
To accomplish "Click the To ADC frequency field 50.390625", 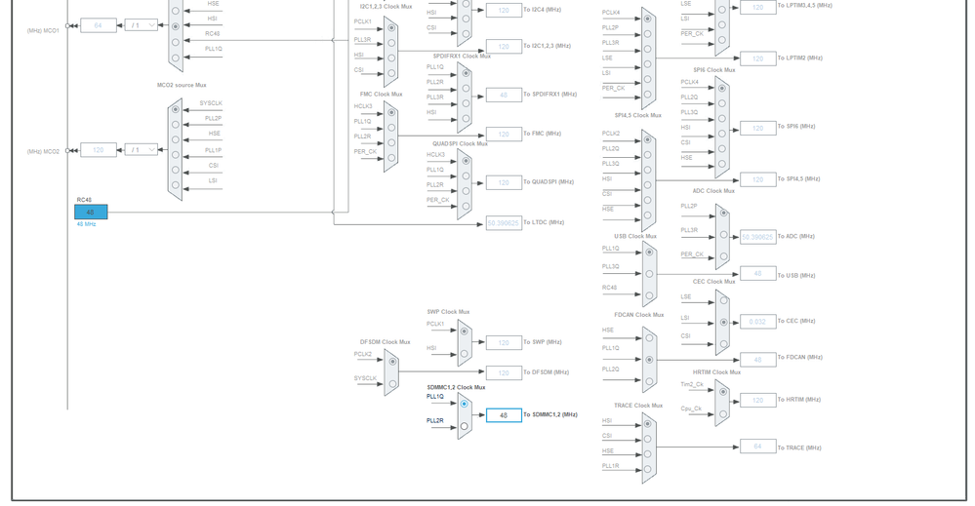I will tap(758, 237).
